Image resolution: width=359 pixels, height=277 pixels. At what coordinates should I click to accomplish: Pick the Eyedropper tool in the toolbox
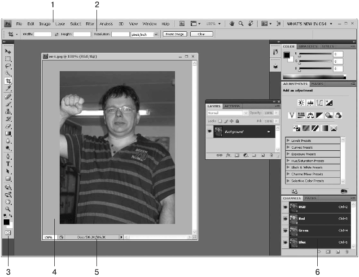coord(8,89)
